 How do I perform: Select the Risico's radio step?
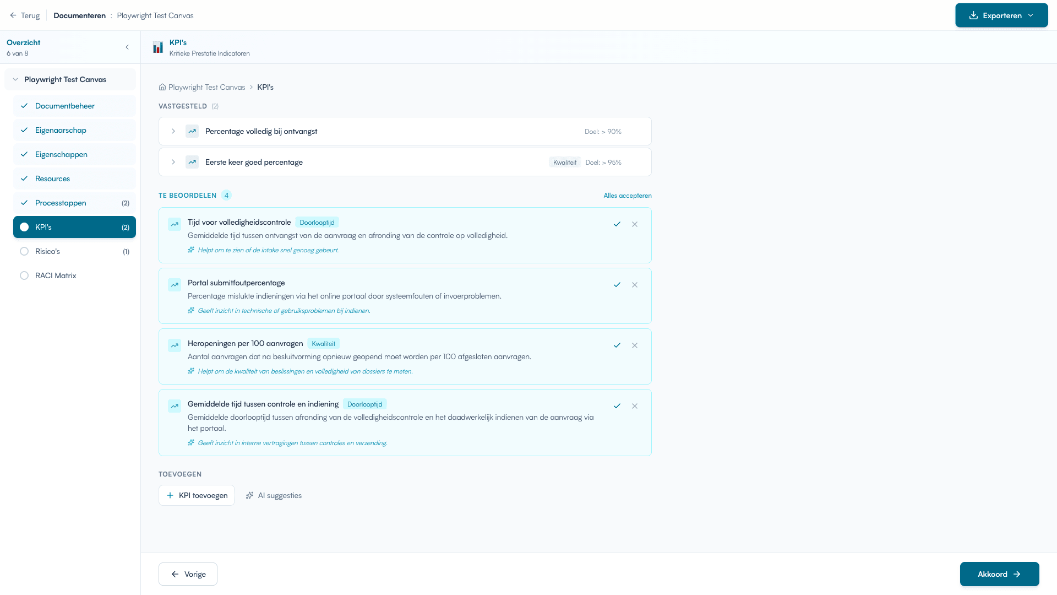pyautogui.click(x=24, y=251)
